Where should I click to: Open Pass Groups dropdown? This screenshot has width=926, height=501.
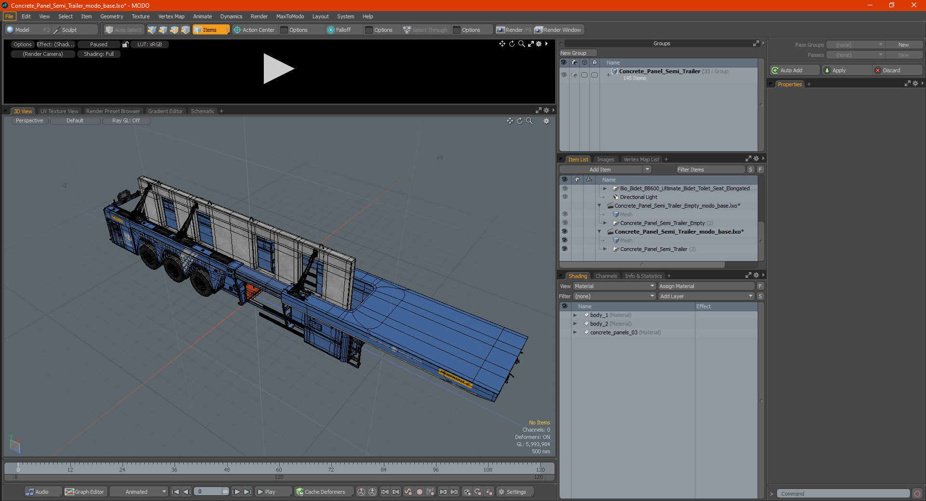tap(855, 45)
